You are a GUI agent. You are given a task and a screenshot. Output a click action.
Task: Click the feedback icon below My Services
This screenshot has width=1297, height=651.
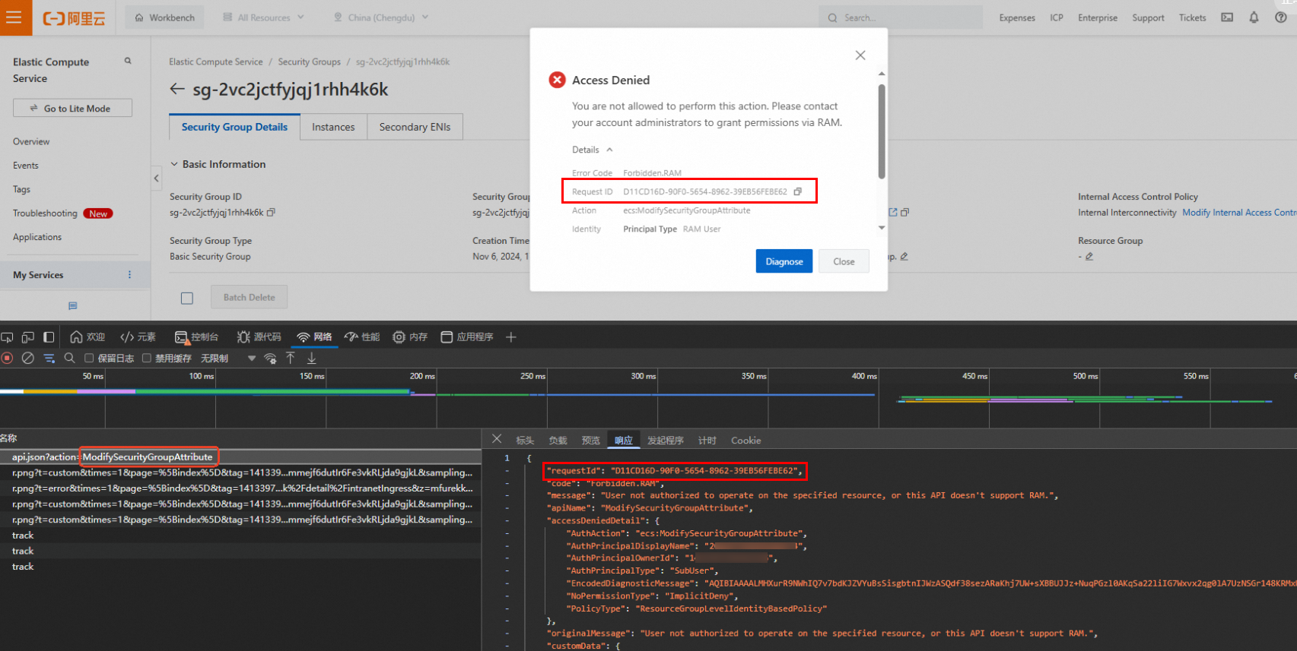(73, 305)
